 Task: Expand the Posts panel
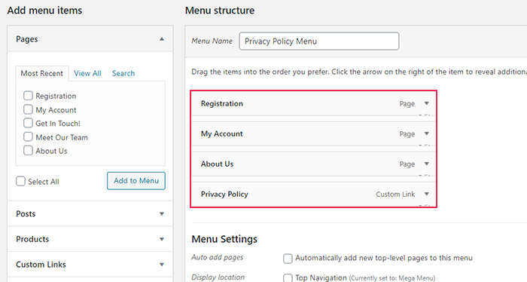162,213
